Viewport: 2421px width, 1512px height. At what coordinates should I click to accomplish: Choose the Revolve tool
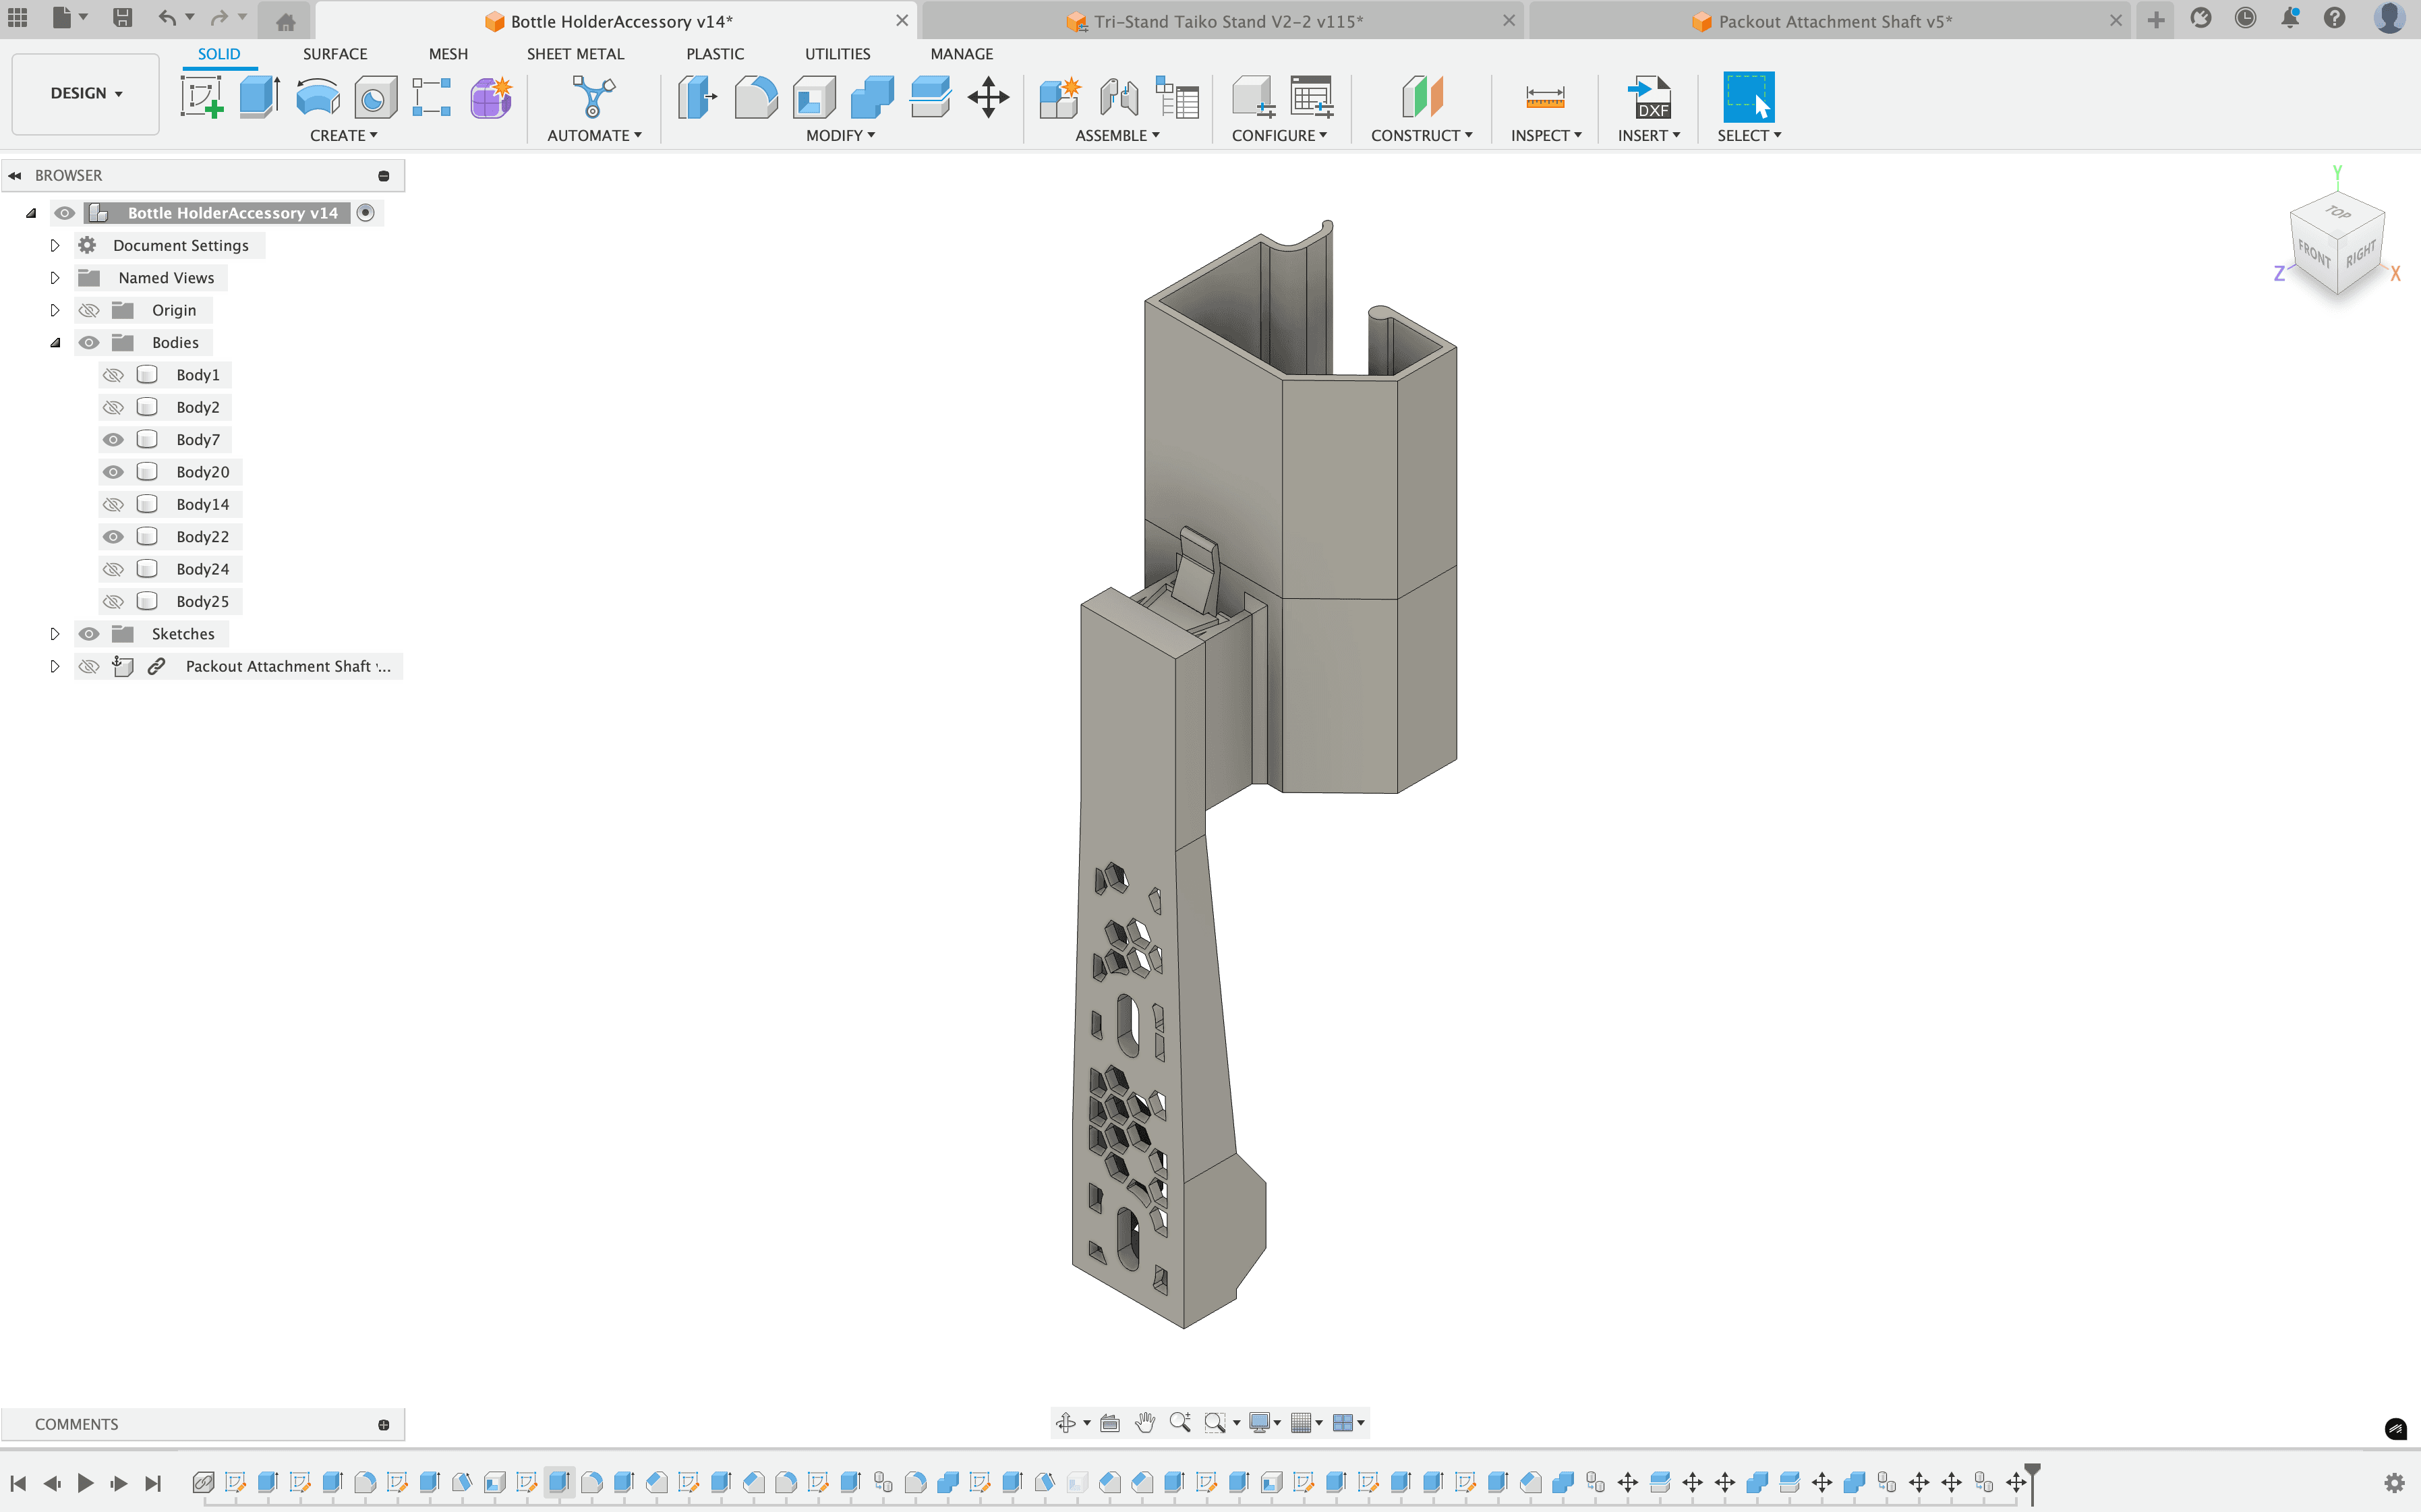pos(318,97)
